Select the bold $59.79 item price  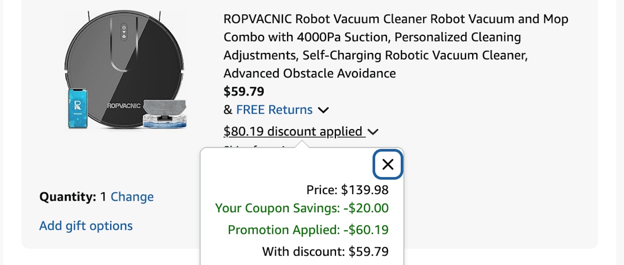[244, 92]
